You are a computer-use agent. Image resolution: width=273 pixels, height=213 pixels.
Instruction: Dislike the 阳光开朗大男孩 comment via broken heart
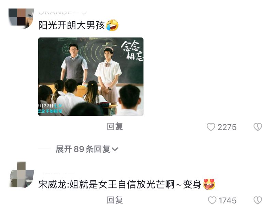[258, 127]
